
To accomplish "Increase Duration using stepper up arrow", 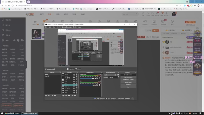I will pyautogui.click(x=118, y=77).
